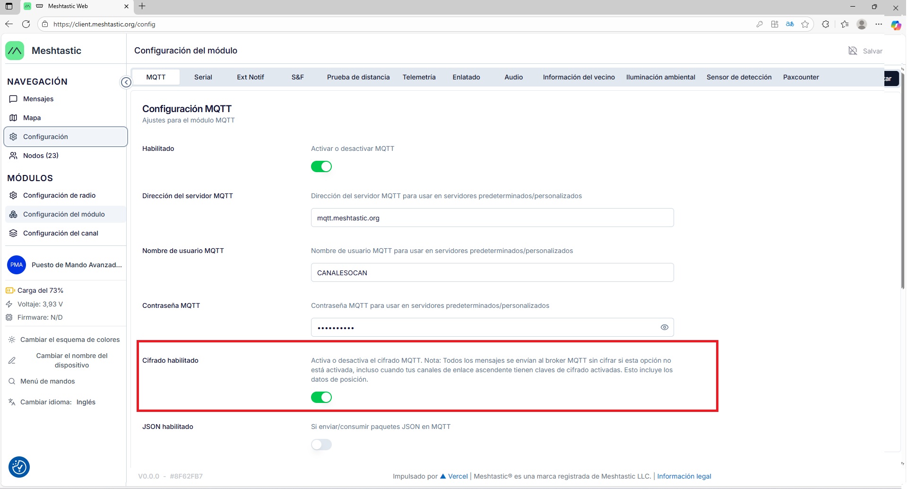The height and width of the screenshot is (489, 908).
Task: Turn off Cifrado habilitado switch
Action: tap(321, 397)
